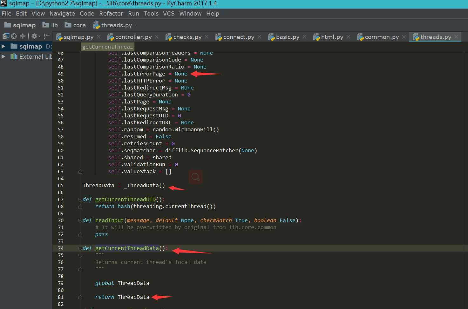Click 'random.WichmannHill()' call text
Image resolution: width=468 pixels, height=309 pixels.
(x=186, y=130)
